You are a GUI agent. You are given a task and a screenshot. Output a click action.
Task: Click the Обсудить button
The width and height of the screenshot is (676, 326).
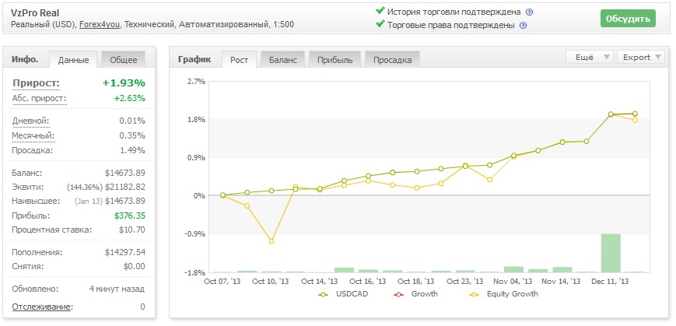(x=628, y=19)
